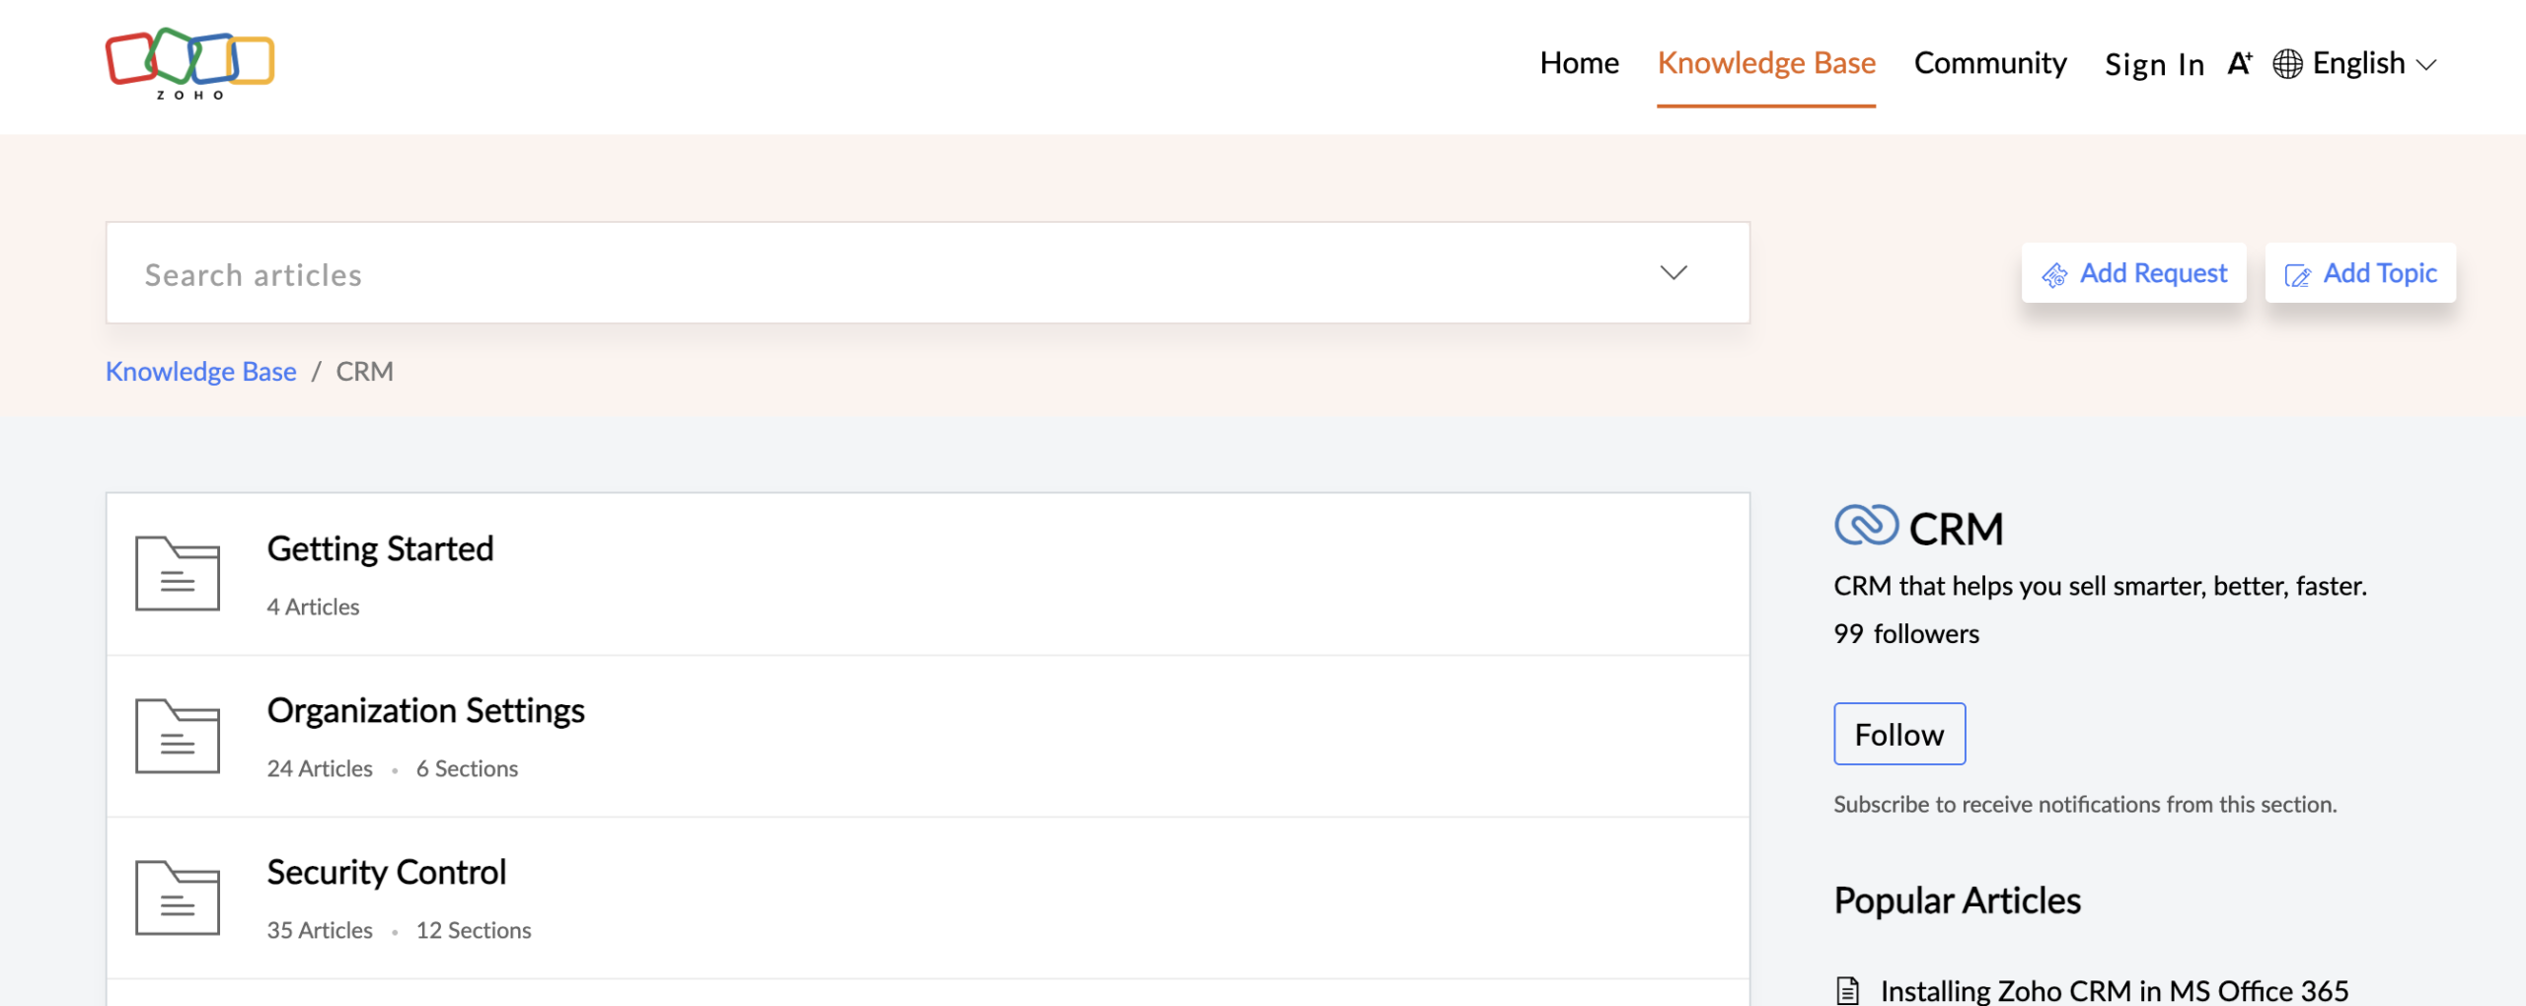This screenshot has height=1006, width=2526.
Task: Open the Community menu item
Action: (x=1990, y=64)
